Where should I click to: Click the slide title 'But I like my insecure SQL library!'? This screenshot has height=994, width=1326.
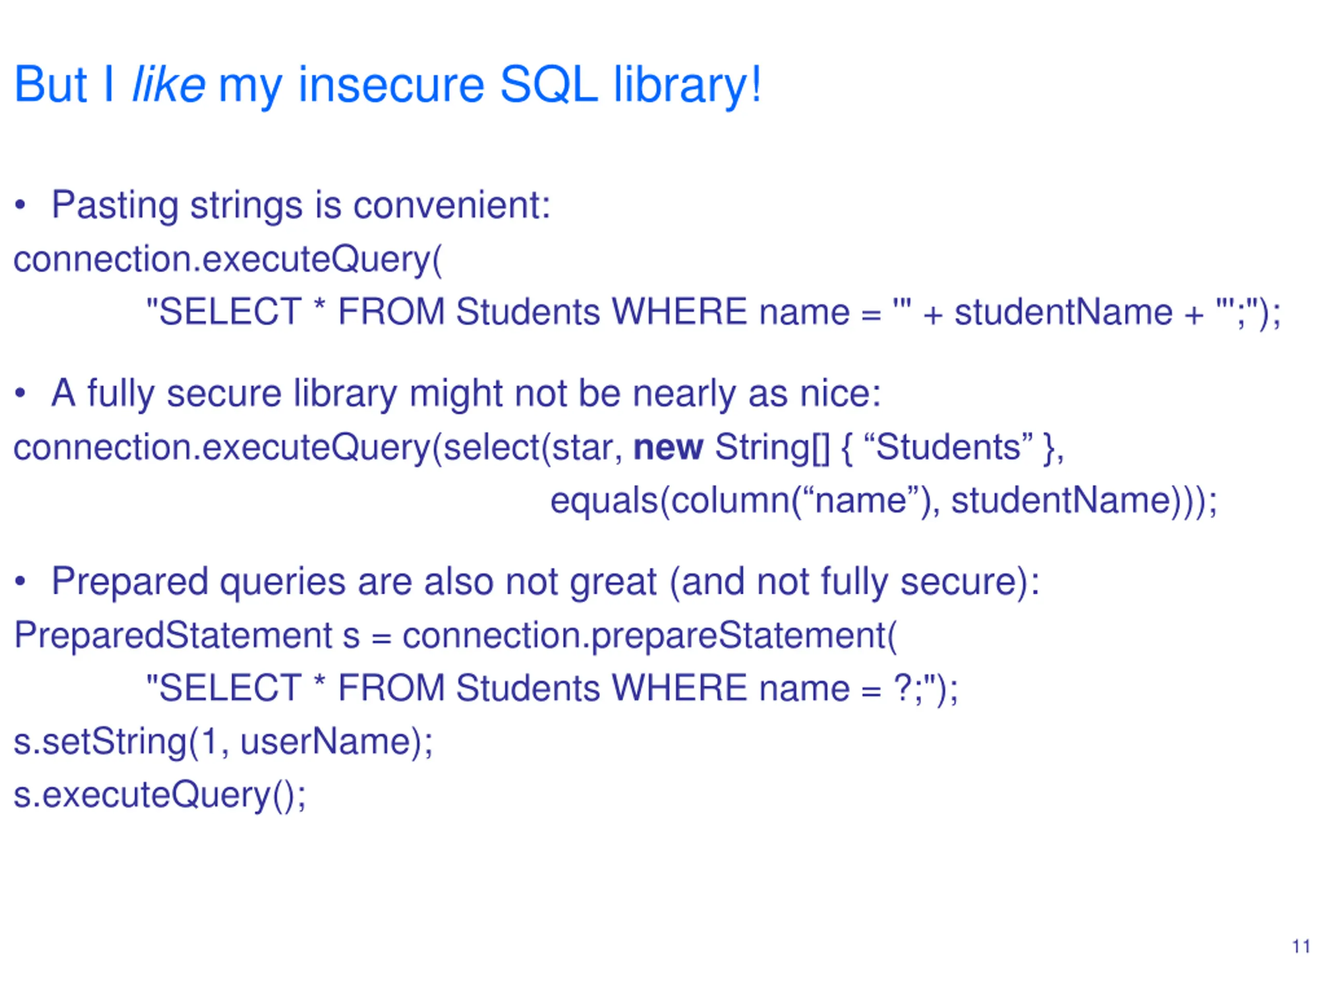pos(387,85)
